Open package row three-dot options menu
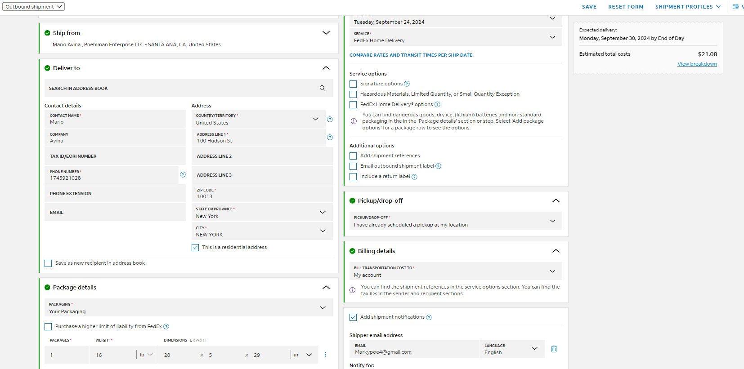This screenshot has width=744, height=369. [x=325, y=355]
